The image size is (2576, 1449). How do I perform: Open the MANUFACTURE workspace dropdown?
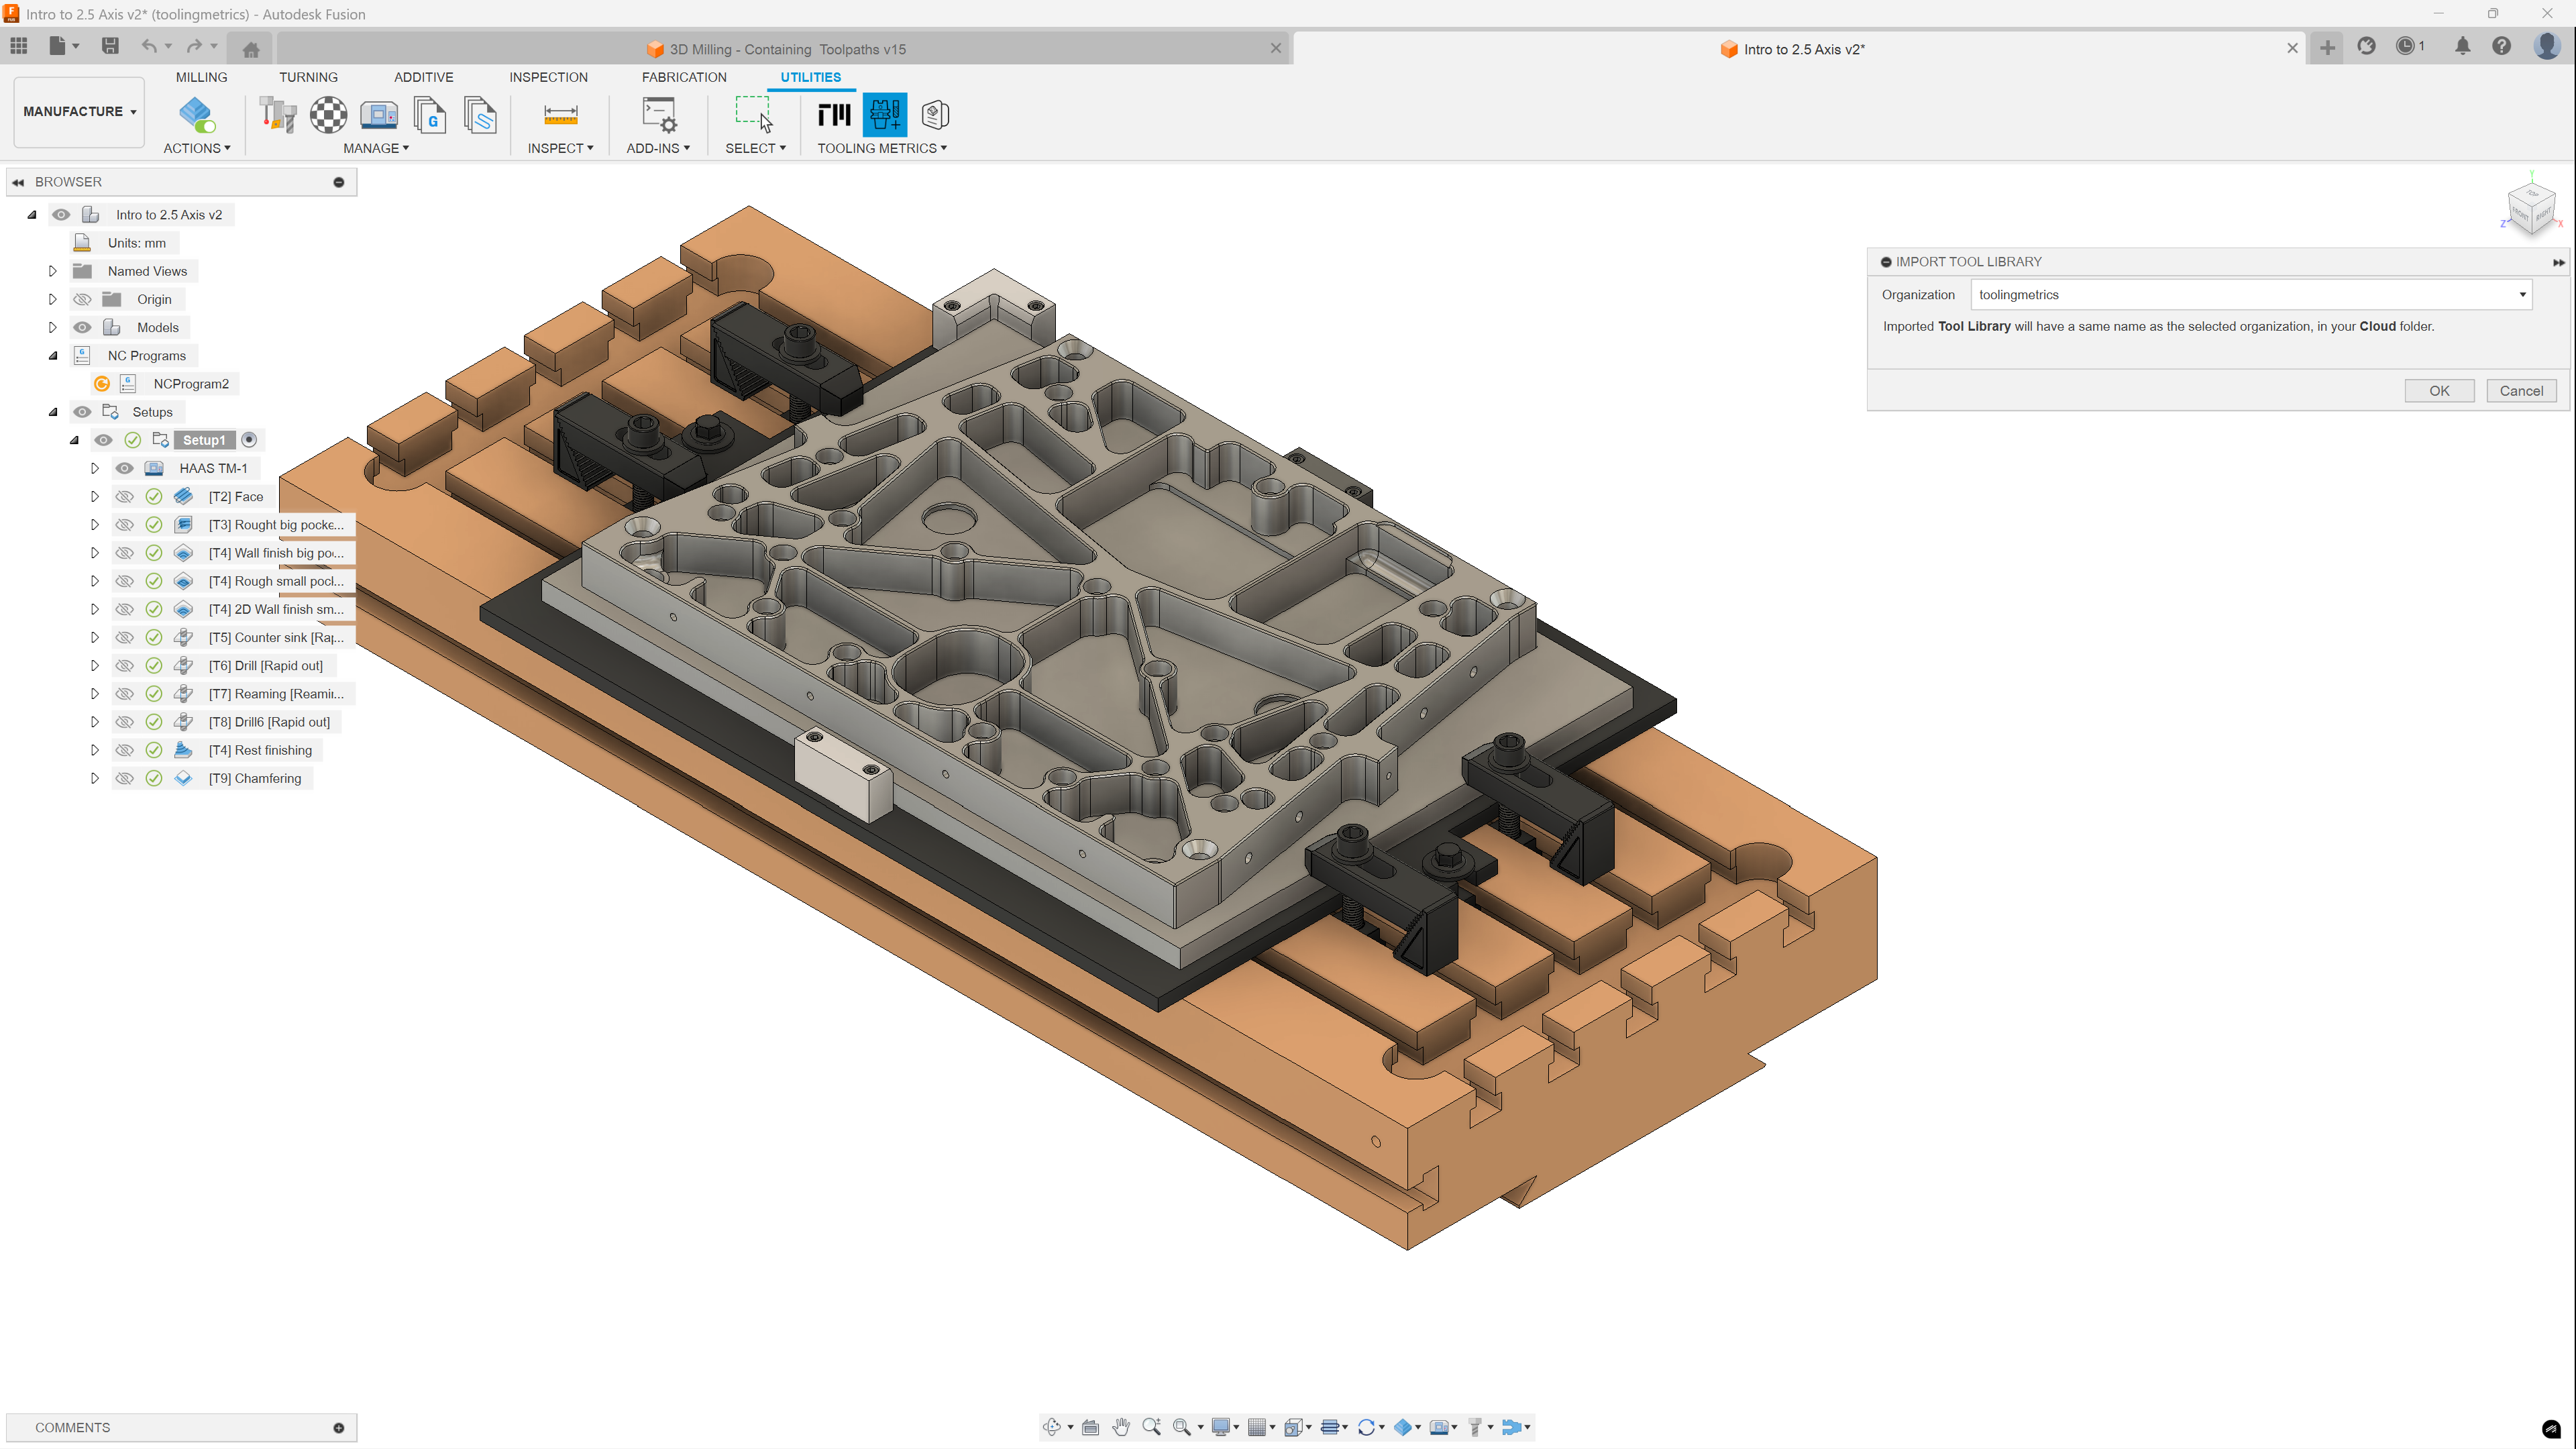pos(79,111)
